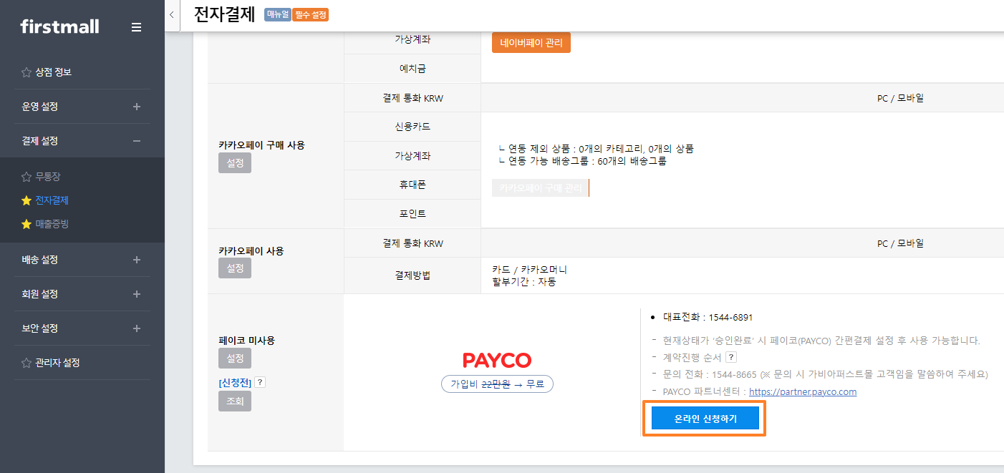
Task: Click 할부기간 : 자동 text
Action: 524,282
